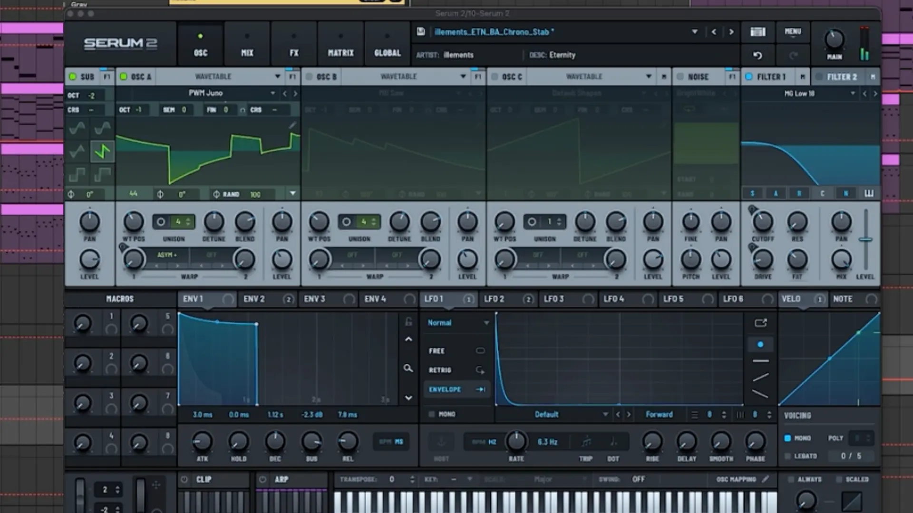Switch to the FX tab
The width and height of the screenshot is (913, 513).
(294, 44)
